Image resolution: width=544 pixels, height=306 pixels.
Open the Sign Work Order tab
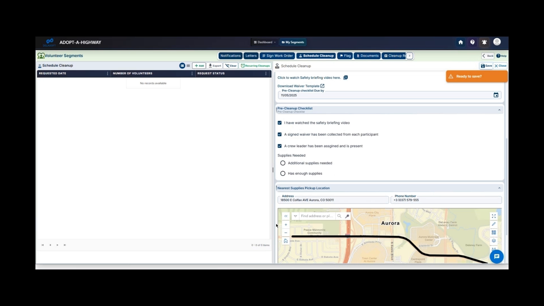point(277,56)
